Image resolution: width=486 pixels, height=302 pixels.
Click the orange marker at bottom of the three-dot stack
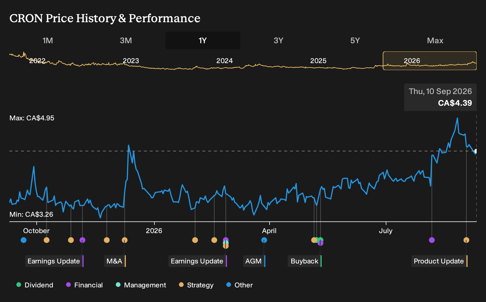226,246
